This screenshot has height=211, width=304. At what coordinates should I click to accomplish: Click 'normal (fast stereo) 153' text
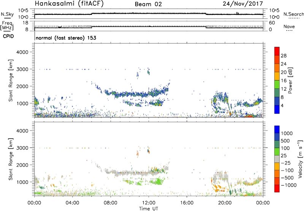click(x=66, y=38)
